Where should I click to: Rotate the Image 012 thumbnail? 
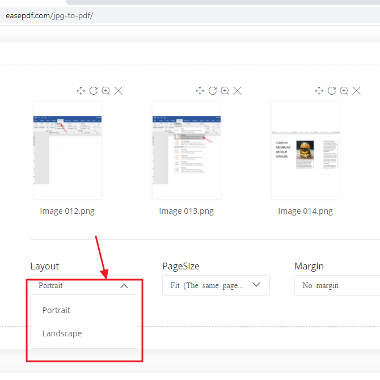pos(94,91)
